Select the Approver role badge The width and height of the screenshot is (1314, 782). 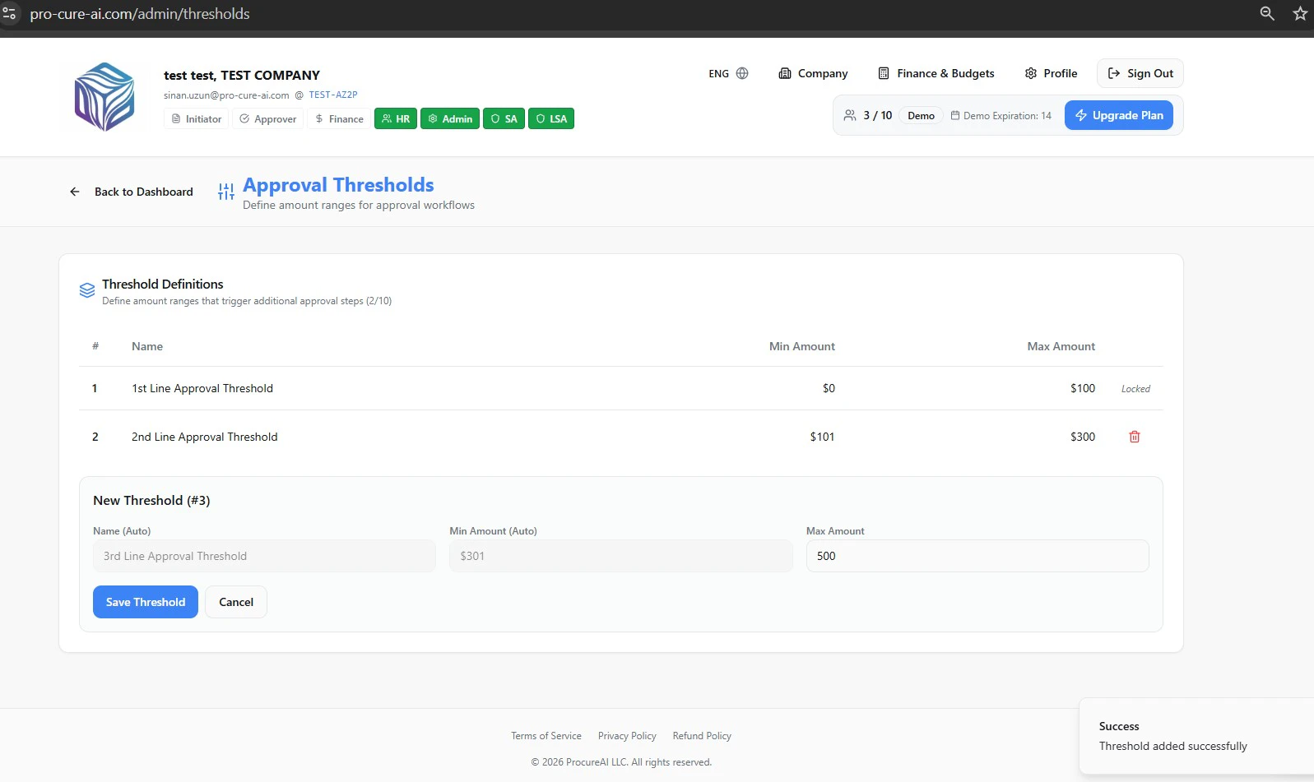[x=268, y=119]
